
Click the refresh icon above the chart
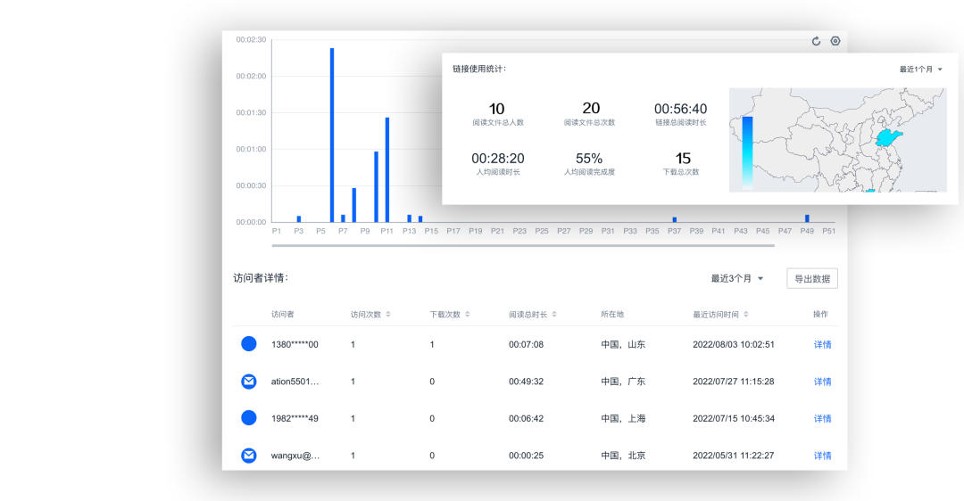pyautogui.click(x=816, y=41)
